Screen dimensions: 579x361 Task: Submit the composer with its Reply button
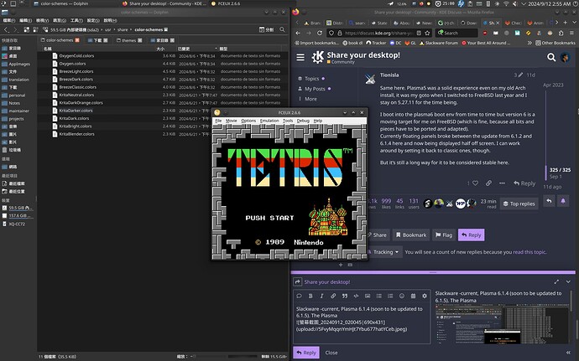306,353
